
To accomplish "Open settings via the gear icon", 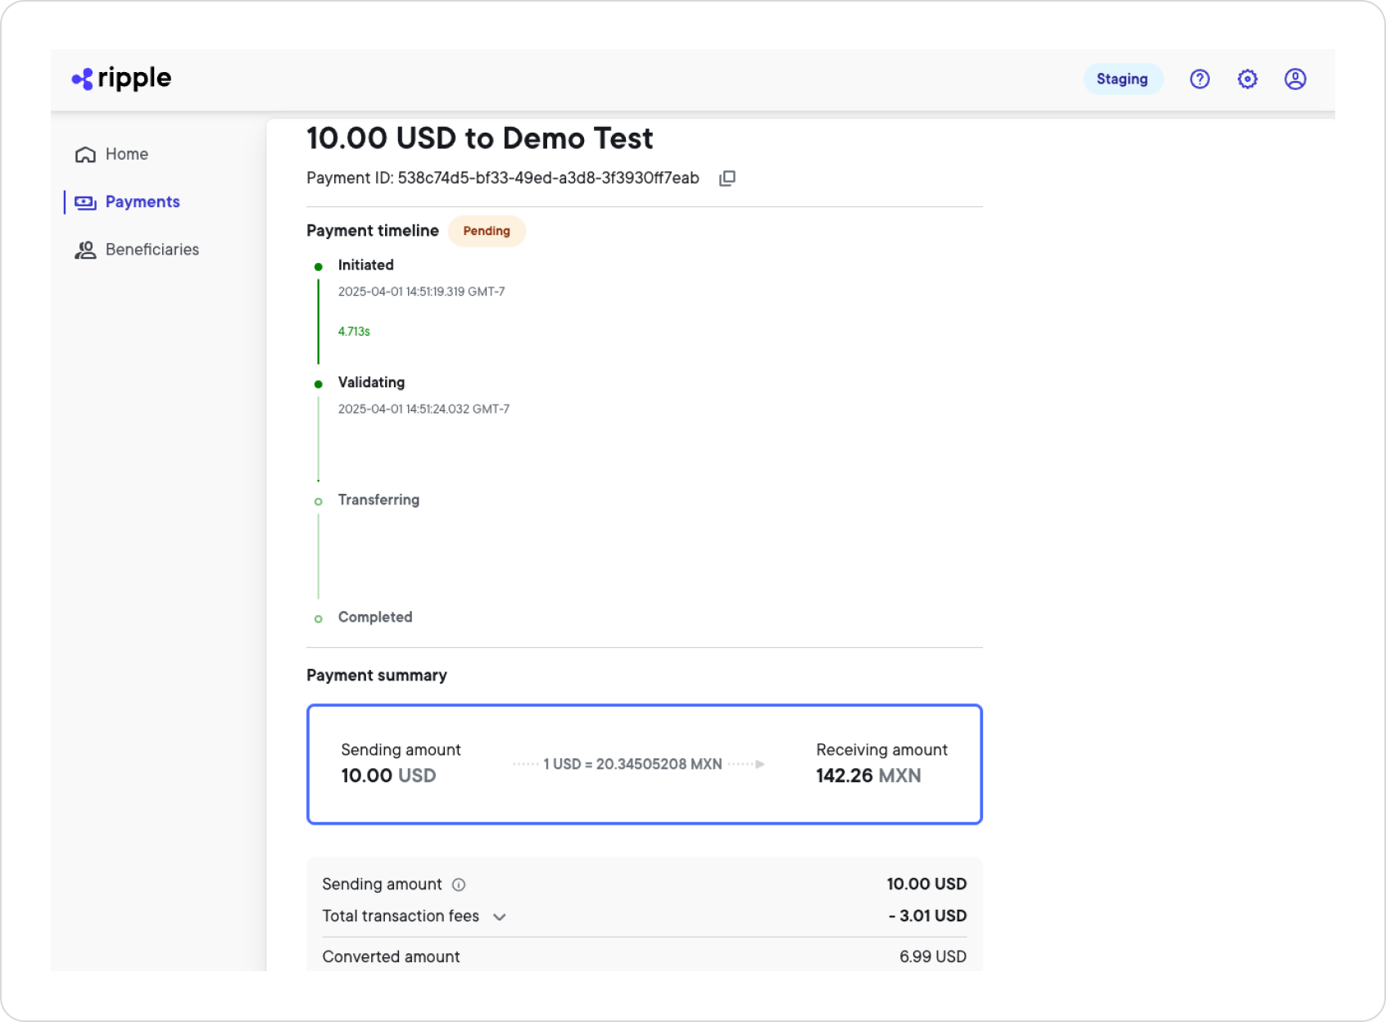I will tap(1247, 78).
